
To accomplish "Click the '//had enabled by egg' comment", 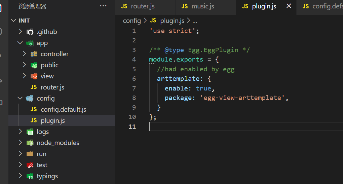I will (x=196, y=69).
